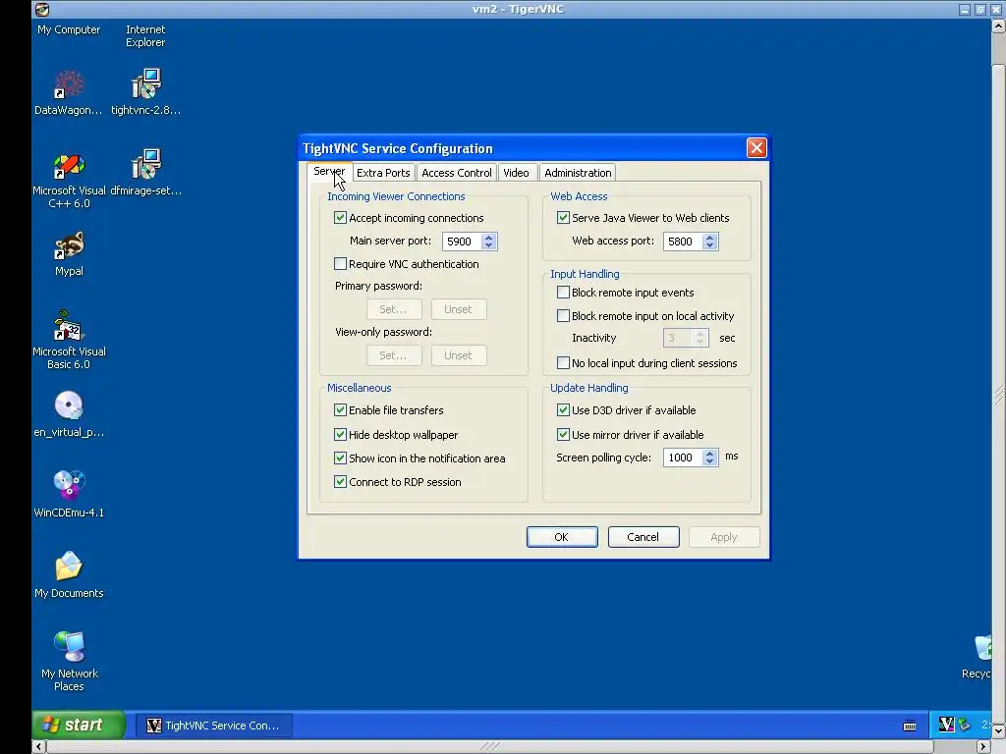
Task: Toggle Hide desktop wallpaper checkbox
Action: (340, 435)
